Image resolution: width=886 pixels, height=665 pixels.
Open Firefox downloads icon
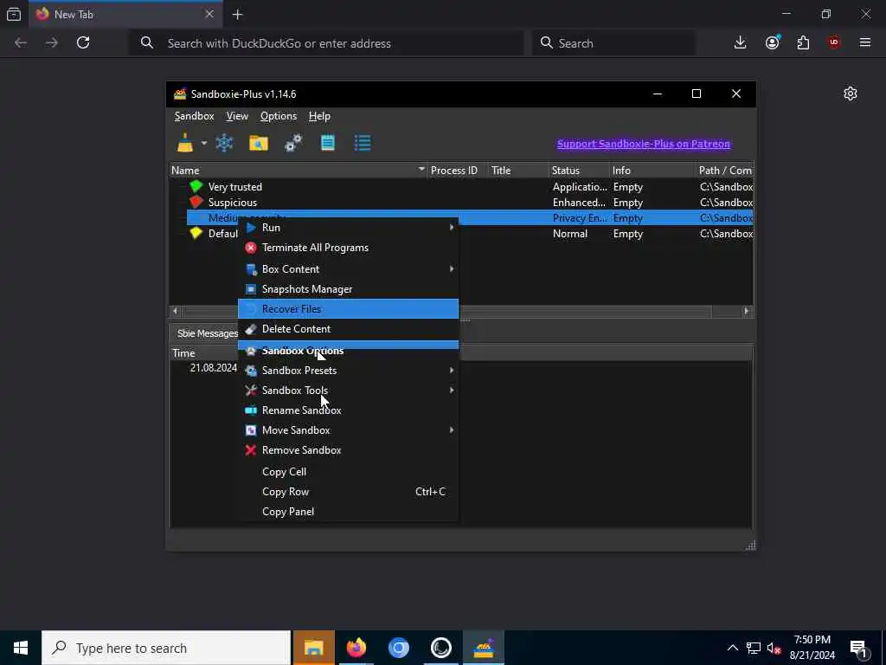[x=741, y=42]
